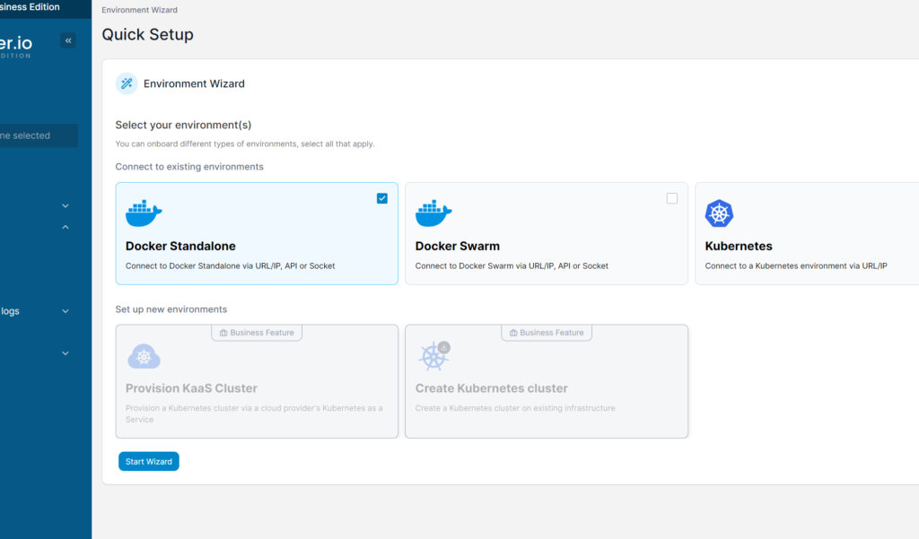This screenshot has height=539, width=919.
Task: Click the Docker Swarm card title
Action: coord(458,246)
